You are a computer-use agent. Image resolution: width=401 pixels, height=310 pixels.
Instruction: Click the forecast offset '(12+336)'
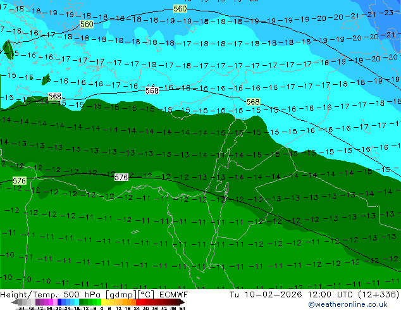[x=378, y=295]
